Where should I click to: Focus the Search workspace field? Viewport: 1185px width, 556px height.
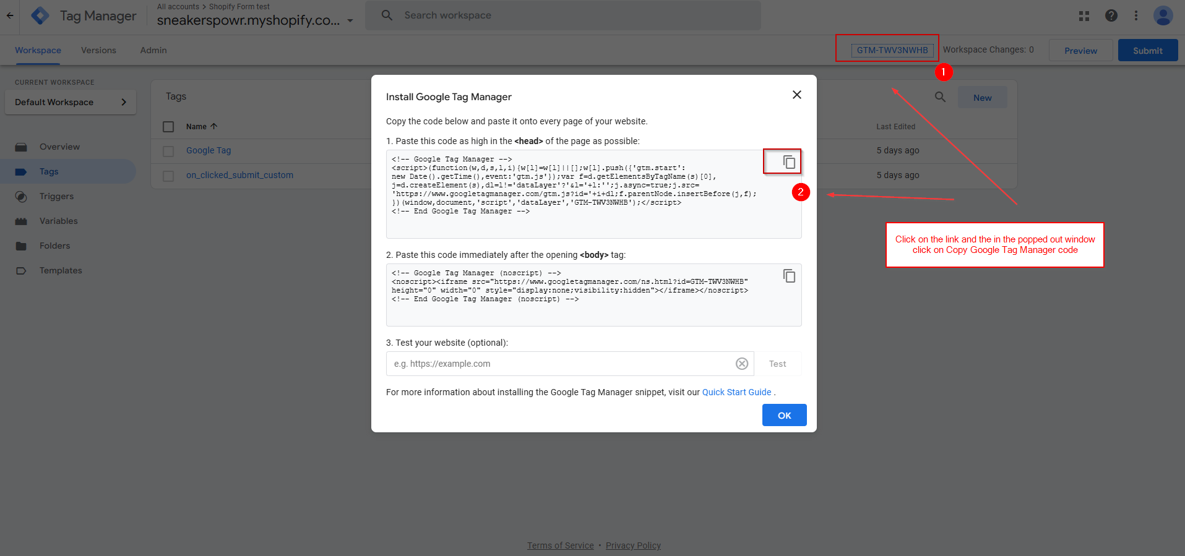563,15
